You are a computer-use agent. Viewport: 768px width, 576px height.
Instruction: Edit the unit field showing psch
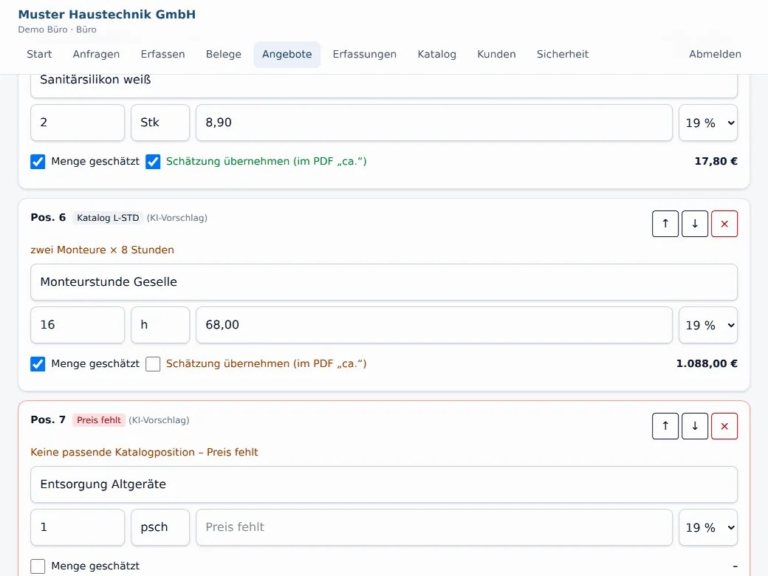(x=160, y=527)
